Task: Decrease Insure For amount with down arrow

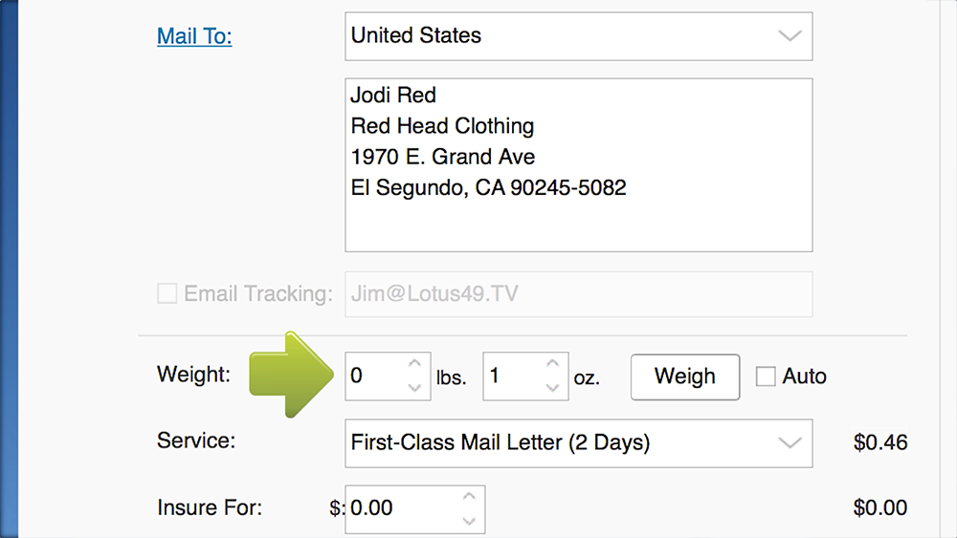Action: click(x=469, y=521)
